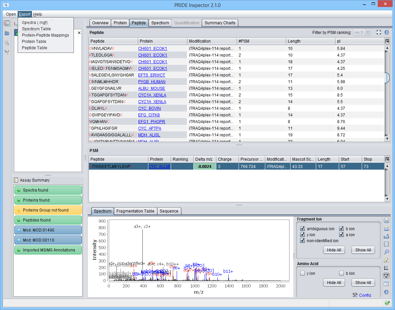This screenshot has width=395, height=310.
Task: Choose Spectra (.mgf) from Export menu
Action: (x=35, y=22)
